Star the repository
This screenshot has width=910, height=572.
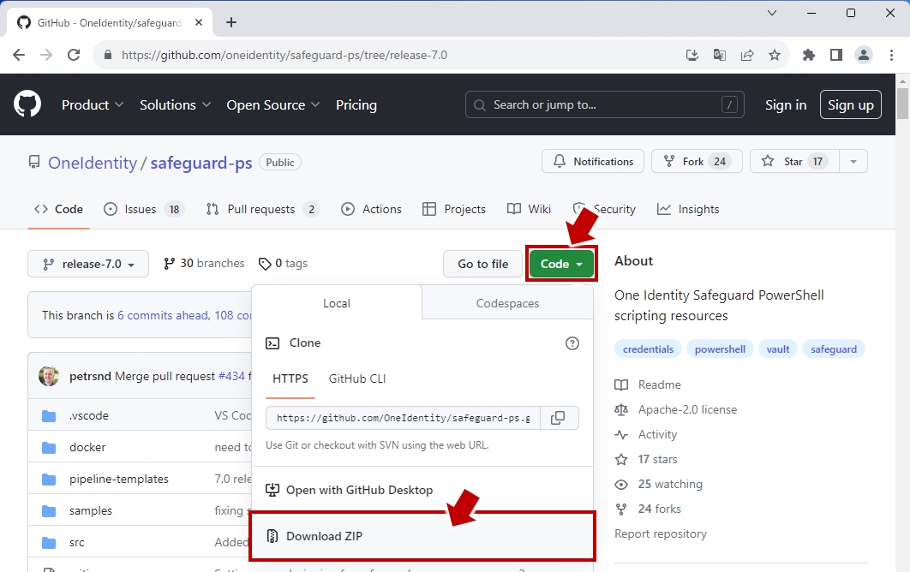pyautogui.click(x=794, y=161)
